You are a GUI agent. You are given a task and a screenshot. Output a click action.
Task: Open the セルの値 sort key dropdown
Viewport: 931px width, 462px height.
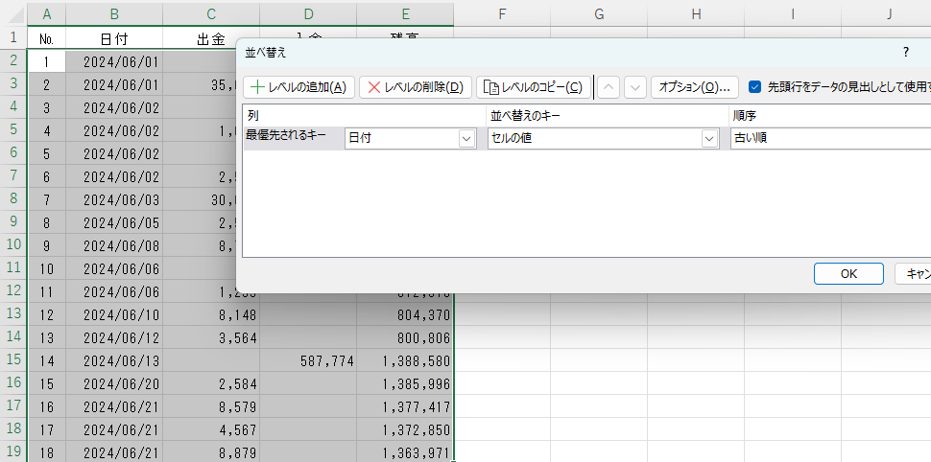click(x=709, y=139)
